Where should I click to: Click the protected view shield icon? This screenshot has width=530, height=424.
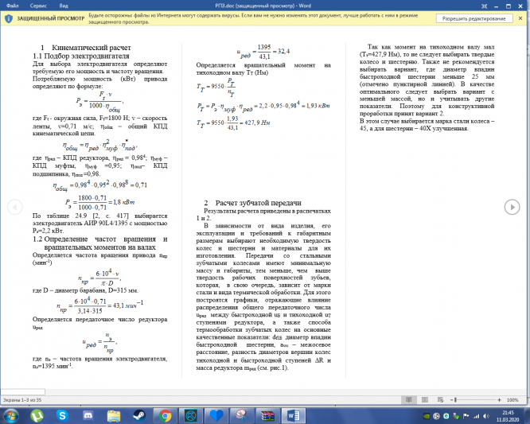pos(9,18)
